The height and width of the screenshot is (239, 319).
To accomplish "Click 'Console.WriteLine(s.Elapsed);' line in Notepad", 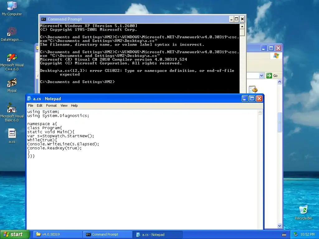I will (x=63, y=144).
